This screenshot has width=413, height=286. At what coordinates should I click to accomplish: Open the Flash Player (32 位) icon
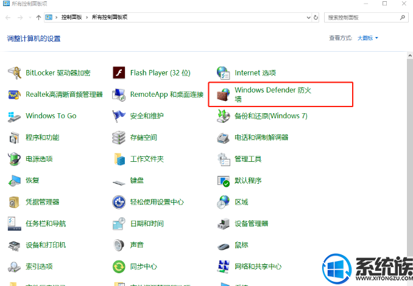(119, 73)
